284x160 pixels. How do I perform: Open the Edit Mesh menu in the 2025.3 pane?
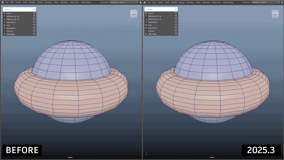[206, 2]
